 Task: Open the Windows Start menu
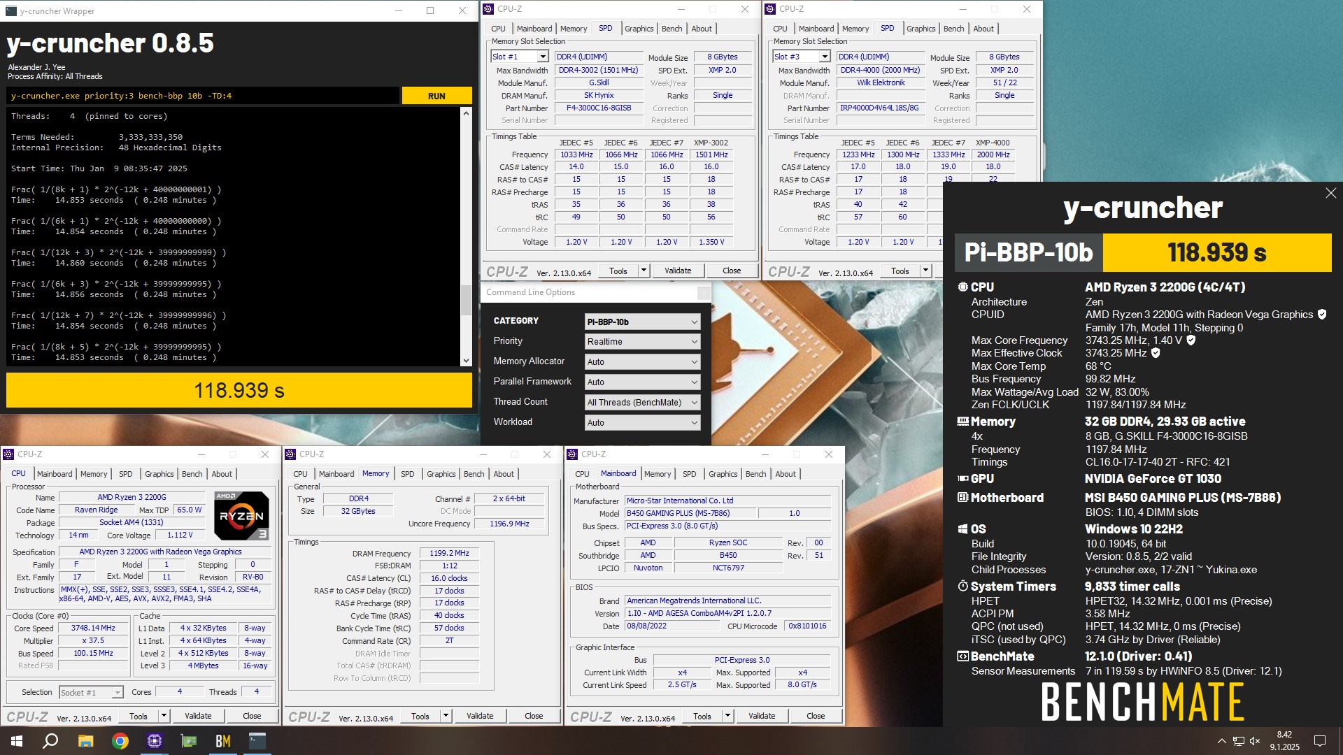click(x=17, y=741)
